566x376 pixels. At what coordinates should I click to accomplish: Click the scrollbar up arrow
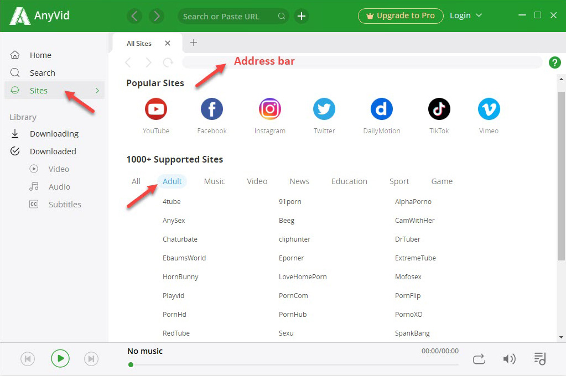[x=561, y=79]
